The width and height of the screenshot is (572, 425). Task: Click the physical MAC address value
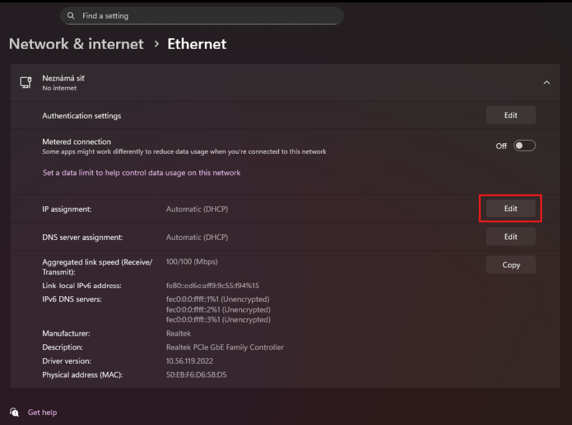[196, 375]
